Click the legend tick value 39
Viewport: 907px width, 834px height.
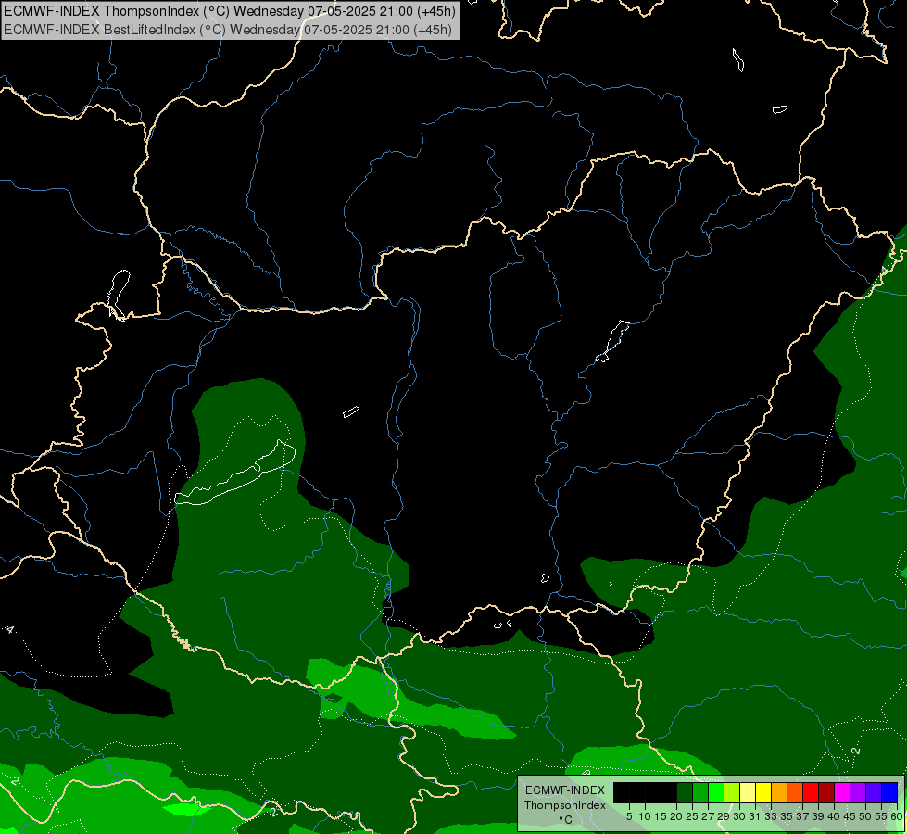coord(818,816)
